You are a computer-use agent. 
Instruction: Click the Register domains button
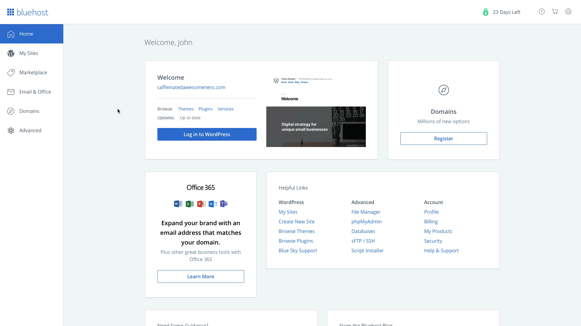(x=444, y=139)
